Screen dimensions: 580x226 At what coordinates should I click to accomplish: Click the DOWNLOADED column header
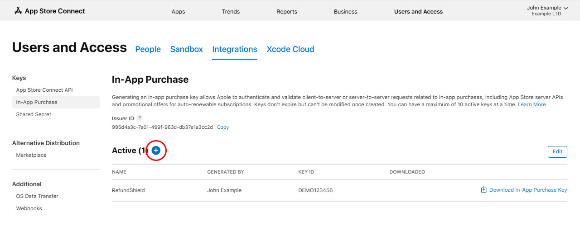[x=407, y=172]
